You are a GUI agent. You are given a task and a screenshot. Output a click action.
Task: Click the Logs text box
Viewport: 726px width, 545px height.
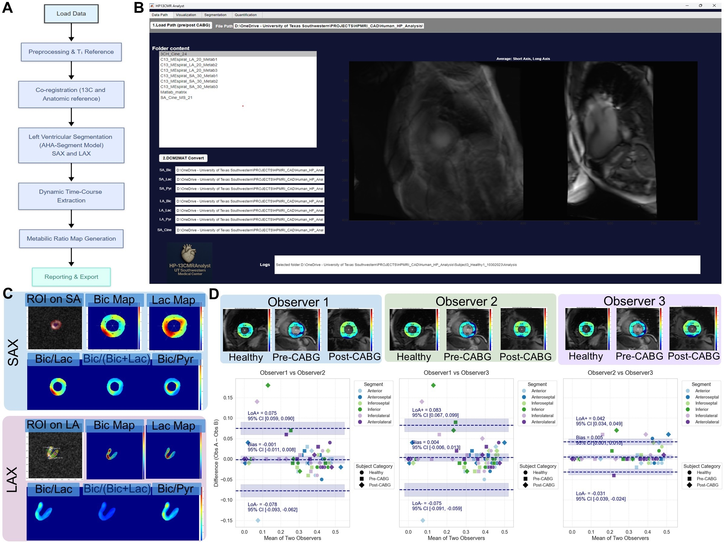point(487,265)
